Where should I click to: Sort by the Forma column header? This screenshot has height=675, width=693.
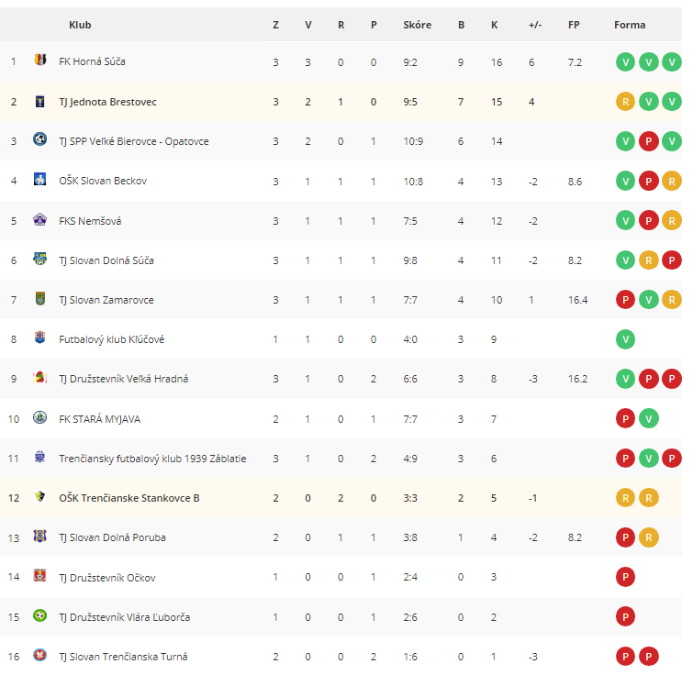coord(630,25)
